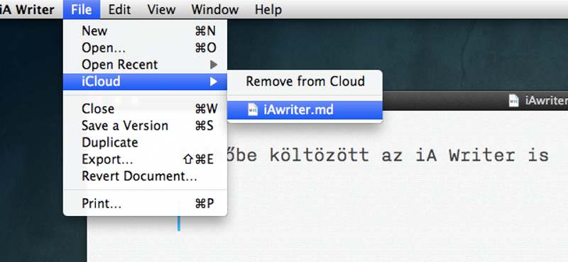Image resolution: width=568 pixels, height=262 pixels.
Task: Select Save a Version
Action: (146, 126)
